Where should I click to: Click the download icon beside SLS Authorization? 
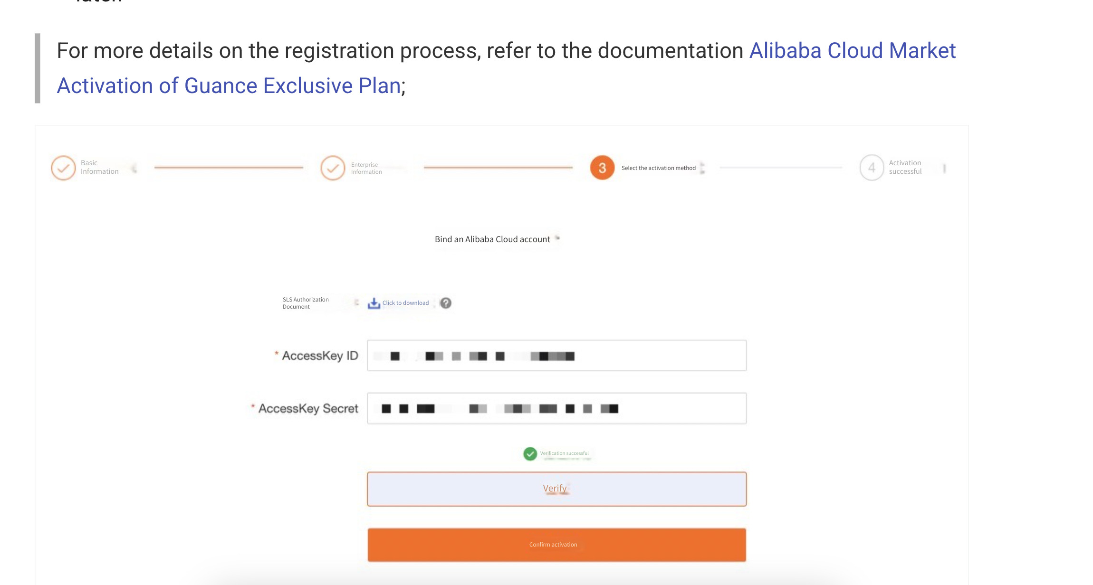click(374, 303)
